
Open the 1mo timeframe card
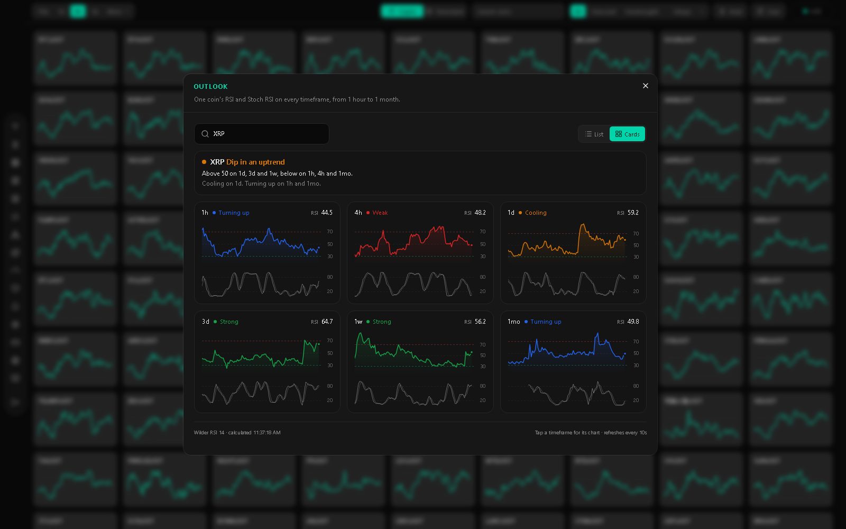pos(573,362)
